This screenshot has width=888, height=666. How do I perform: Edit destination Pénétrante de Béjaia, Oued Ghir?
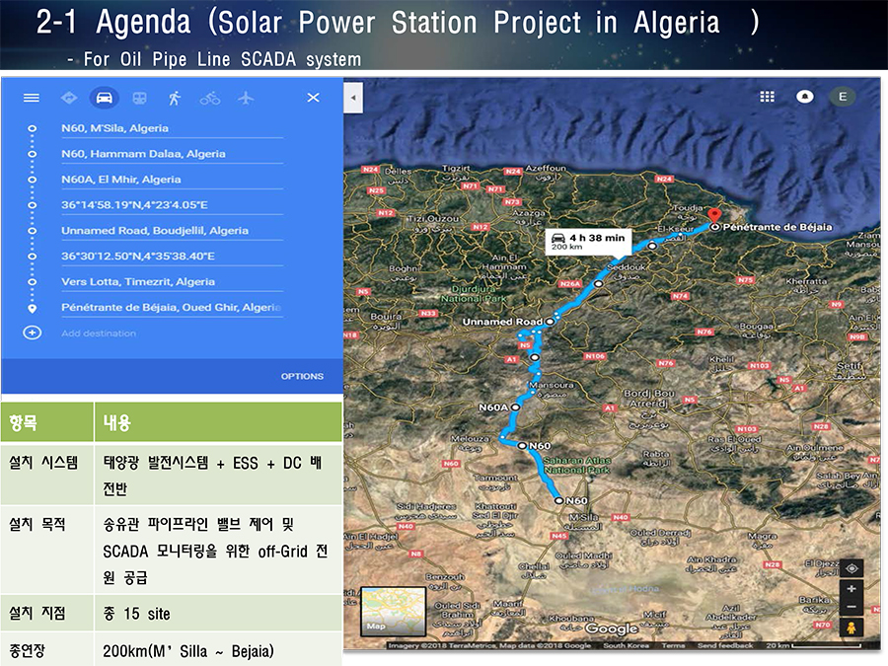[x=172, y=308]
